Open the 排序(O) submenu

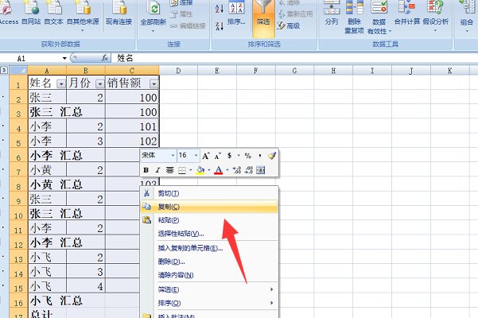click(x=209, y=303)
